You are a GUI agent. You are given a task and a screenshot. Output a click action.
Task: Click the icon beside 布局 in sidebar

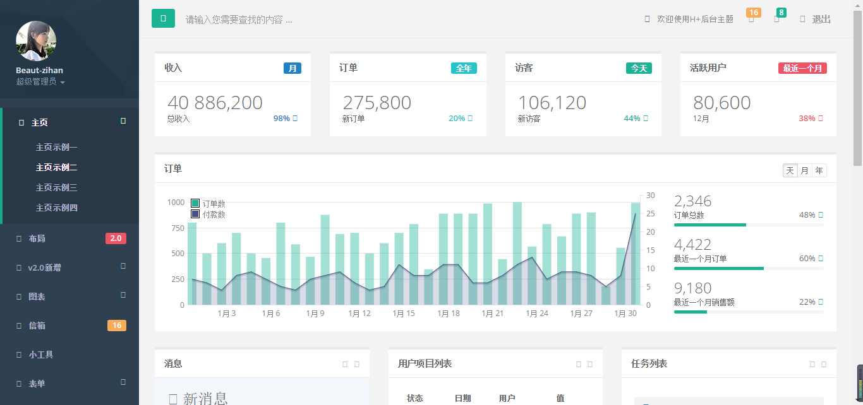tap(19, 239)
